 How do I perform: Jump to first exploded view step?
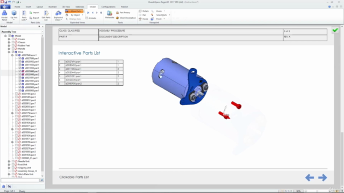[x=88, y=13]
